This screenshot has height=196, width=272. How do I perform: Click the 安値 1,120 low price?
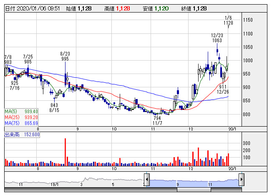tap(156, 8)
